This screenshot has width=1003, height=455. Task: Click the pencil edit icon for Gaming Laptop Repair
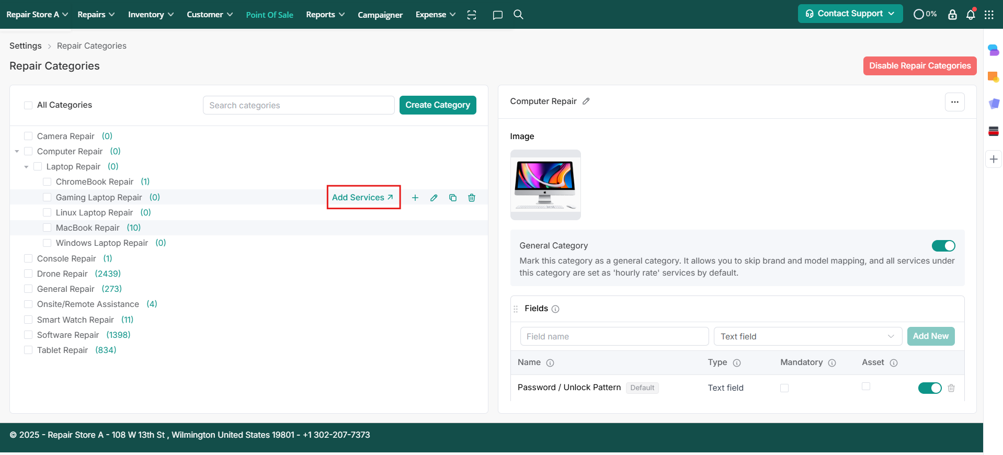coord(434,198)
